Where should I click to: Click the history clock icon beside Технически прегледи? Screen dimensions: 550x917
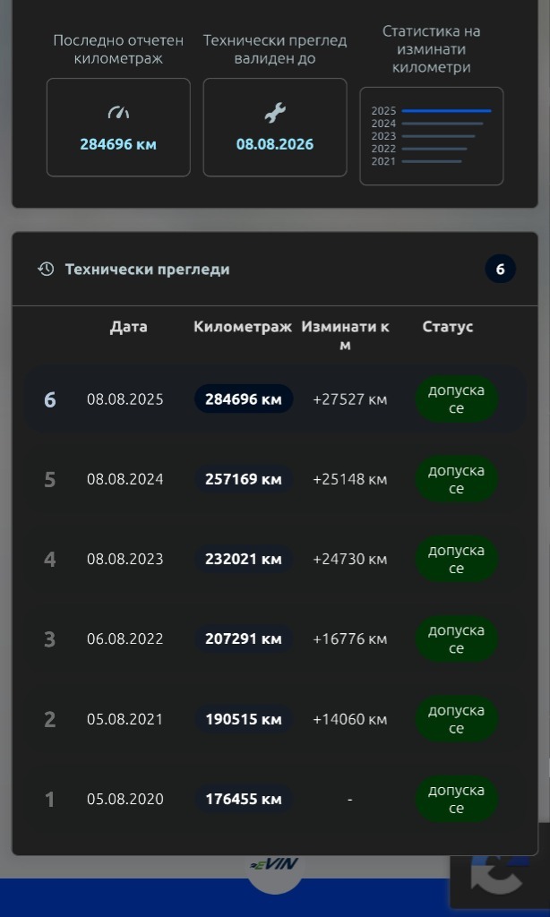click(x=46, y=269)
